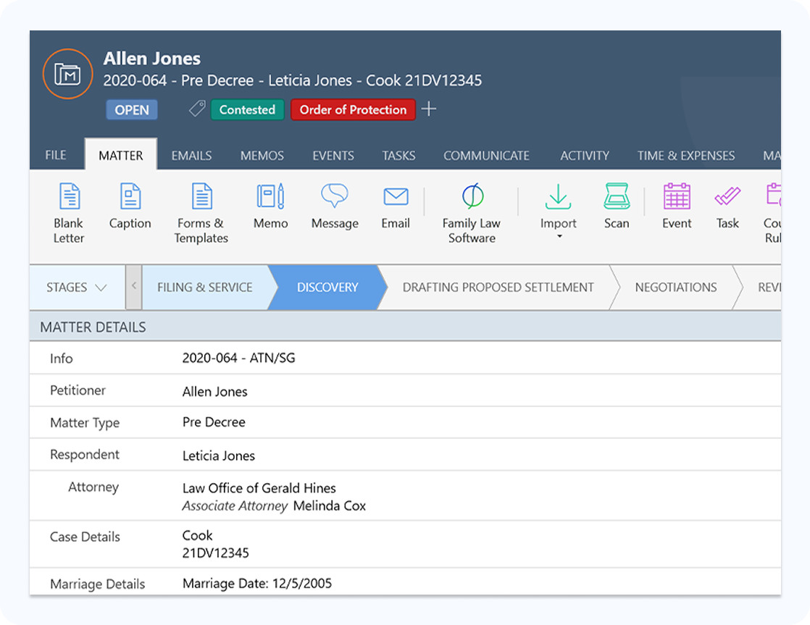810x625 pixels.
Task: Open Forms & Templates
Action: (x=201, y=213)
